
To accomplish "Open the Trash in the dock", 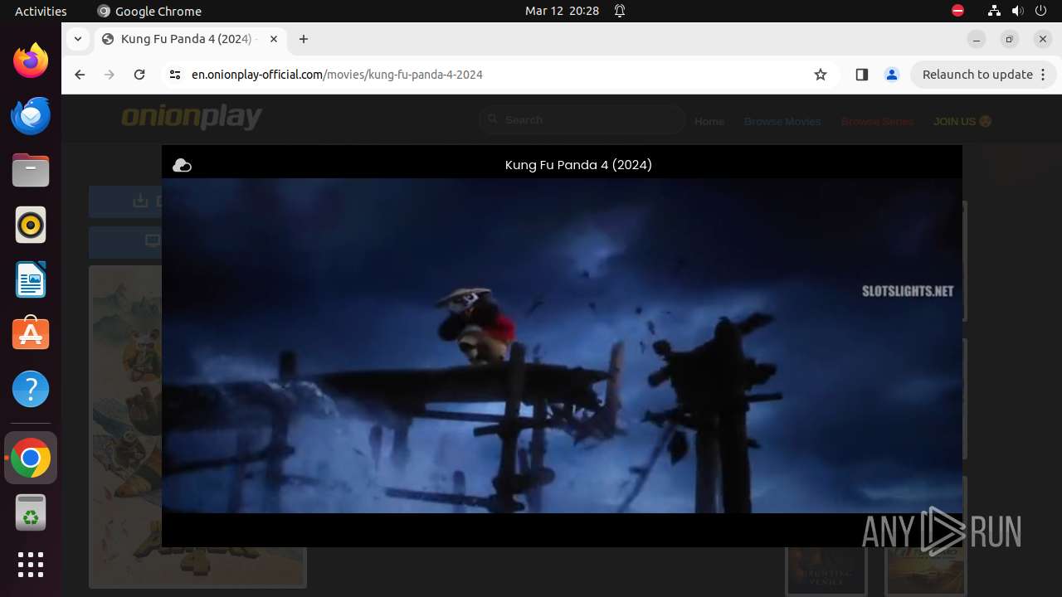I will 31,512.
